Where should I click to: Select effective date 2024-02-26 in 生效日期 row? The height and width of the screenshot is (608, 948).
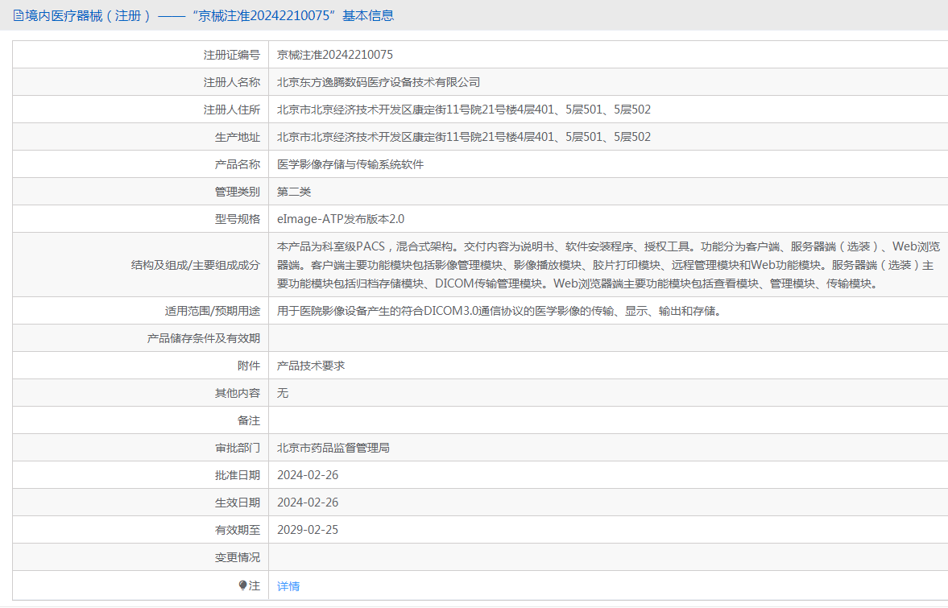pyautogui.click(x=308, y=503)
